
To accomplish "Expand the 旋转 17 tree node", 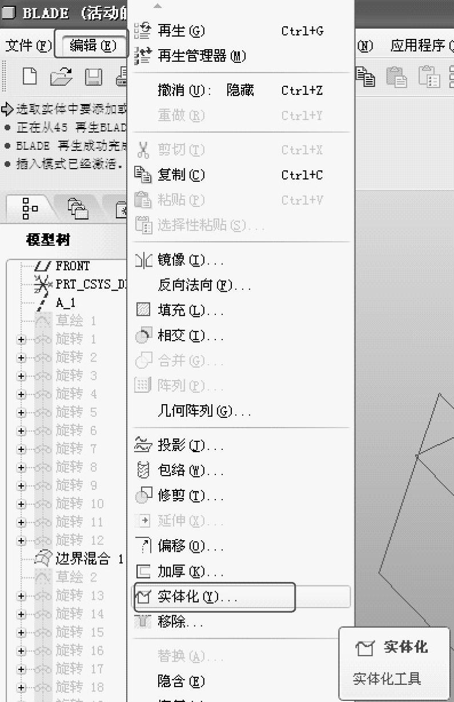I will (x=22, y=669).
